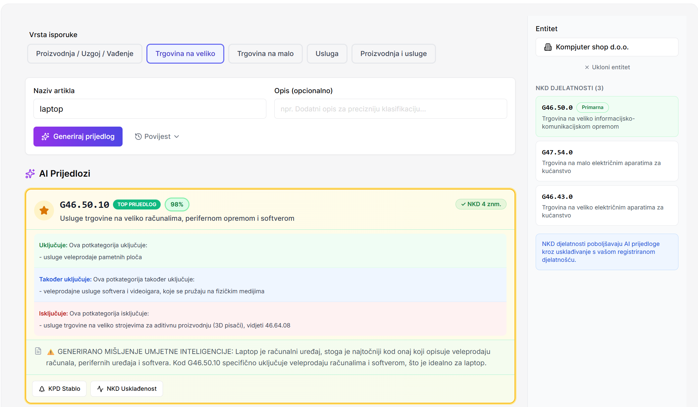Click the X icon beside Ukloni entitet
The image size is (698, 407).
click(x=587, y=67)
